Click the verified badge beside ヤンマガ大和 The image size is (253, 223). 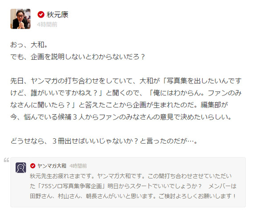33,166
